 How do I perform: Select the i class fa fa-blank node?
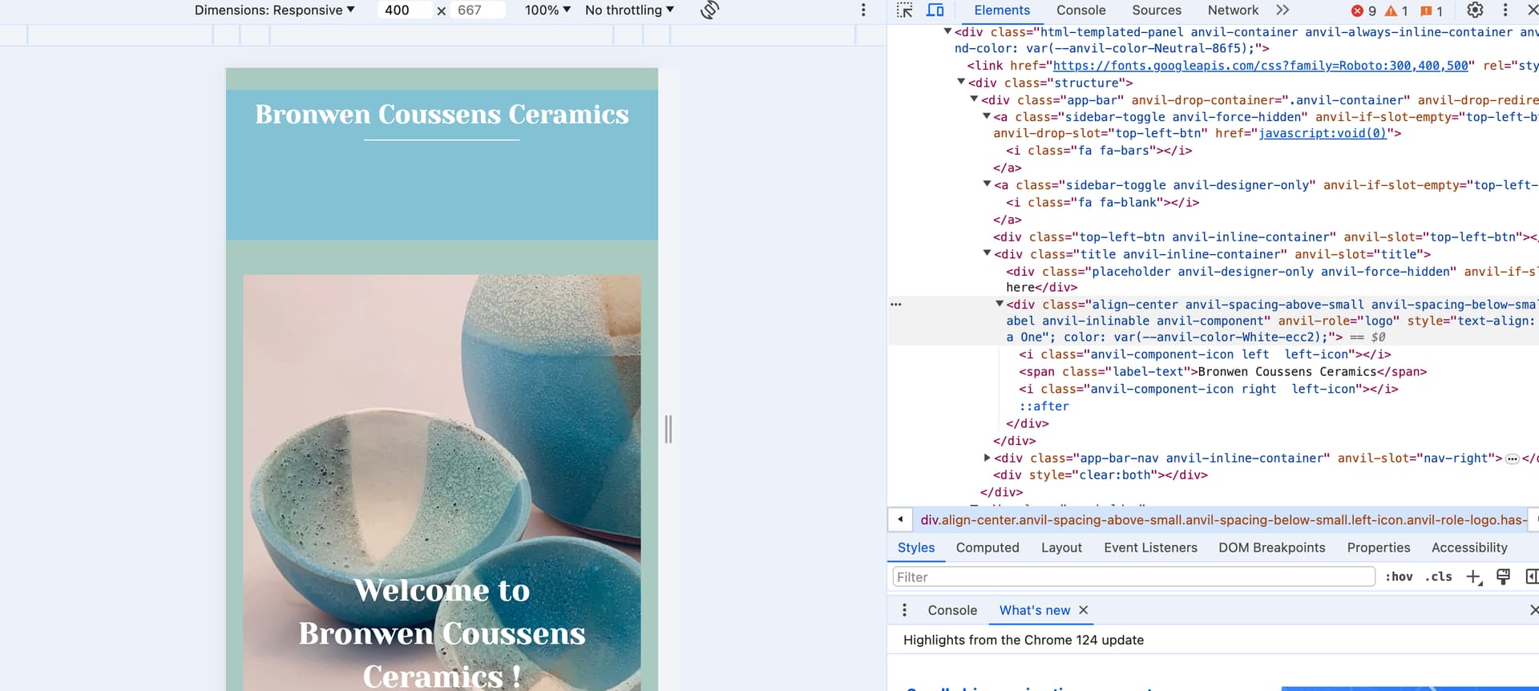[1102, 203]
